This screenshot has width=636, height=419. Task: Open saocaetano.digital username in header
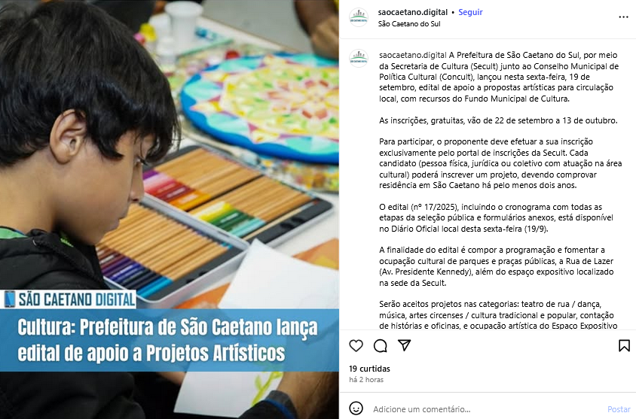[x=412, y=12]
